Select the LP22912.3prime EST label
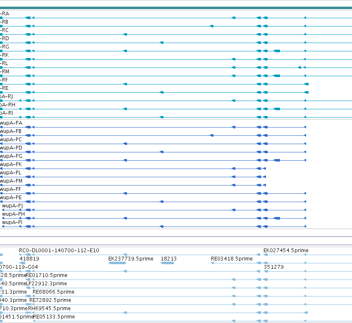352x323 pixels. pos(46,284)
